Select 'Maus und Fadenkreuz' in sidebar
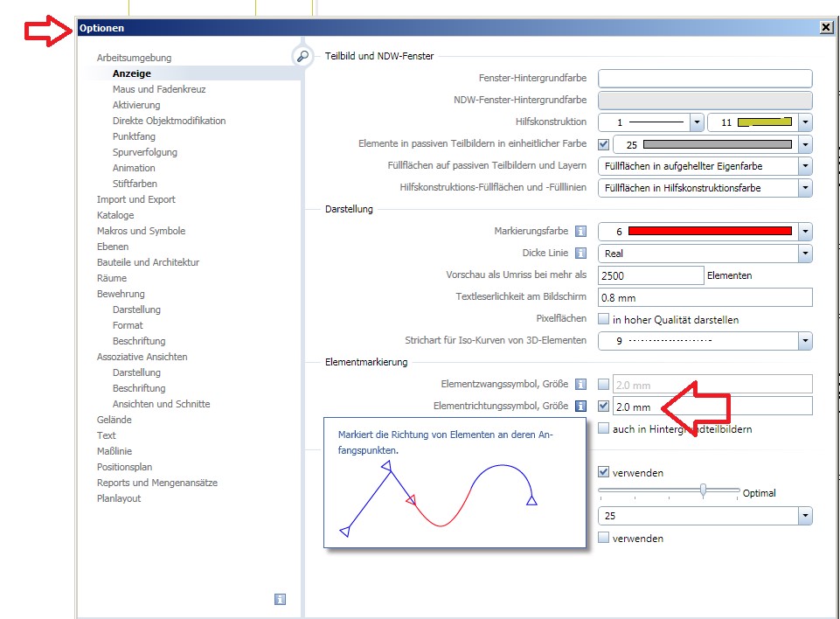Image resolution: width=840 pixels, height=619 pixels. coord(159,89)
